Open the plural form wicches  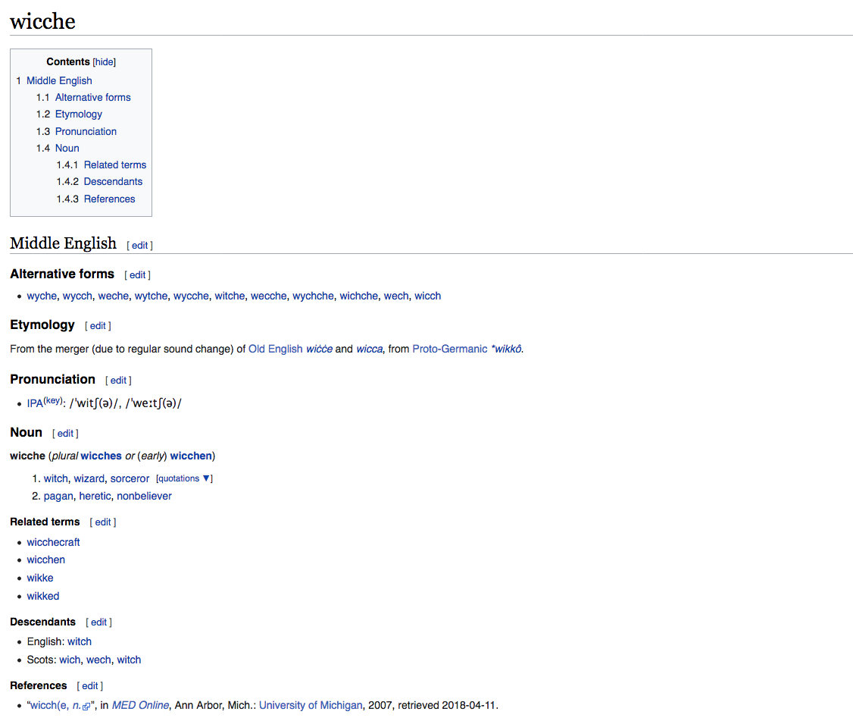pyautogui.click(x=101, y=456)
